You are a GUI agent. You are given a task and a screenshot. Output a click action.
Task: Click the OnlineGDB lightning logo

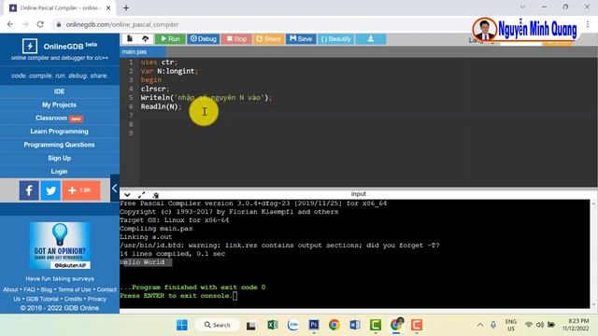point(30,46)
